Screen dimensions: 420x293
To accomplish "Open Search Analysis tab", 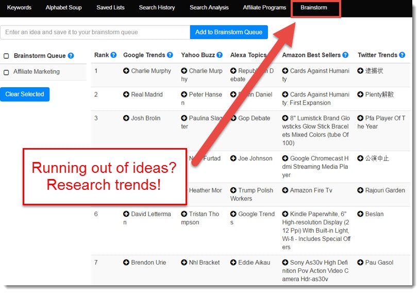I will click(x=209, y=8).
